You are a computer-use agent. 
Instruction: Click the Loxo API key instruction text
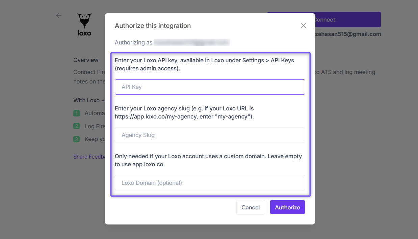point(204,64)
